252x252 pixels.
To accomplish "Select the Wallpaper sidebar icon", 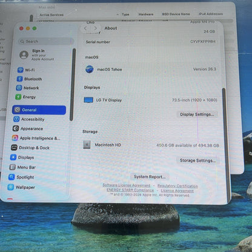I will pyautogui.click(x=11, y=187).
